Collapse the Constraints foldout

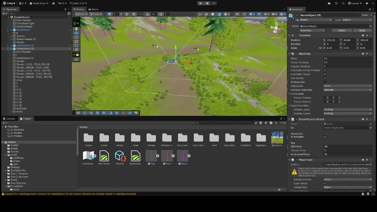(x=290, y=94)
